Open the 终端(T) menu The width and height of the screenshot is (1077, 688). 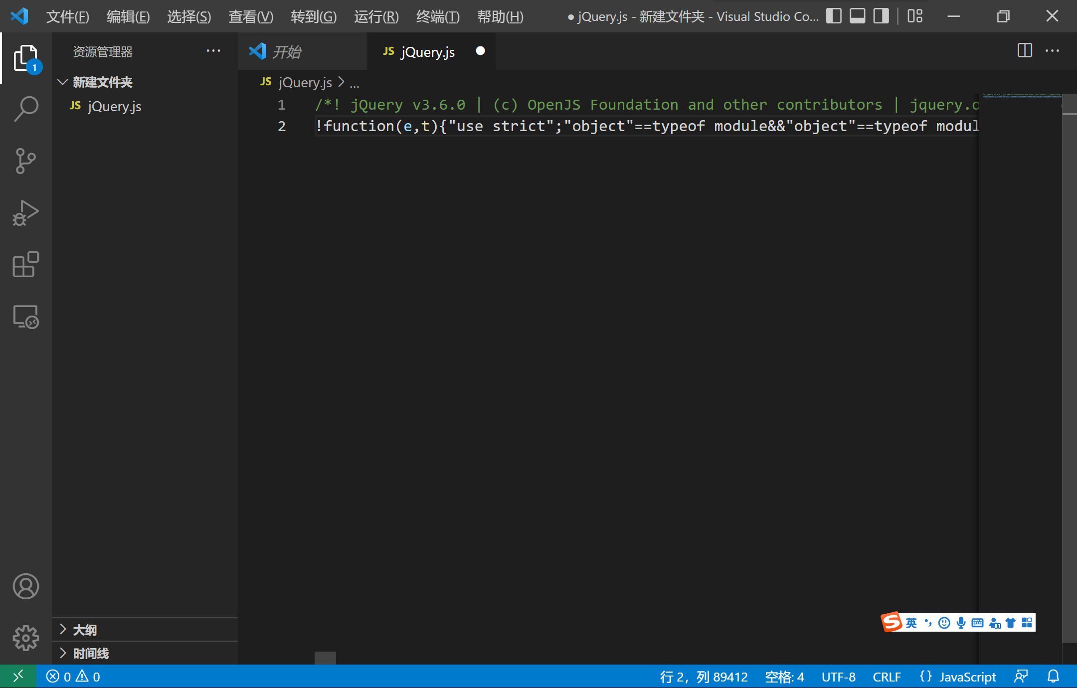pyautogui.click(x=437, y=17)
